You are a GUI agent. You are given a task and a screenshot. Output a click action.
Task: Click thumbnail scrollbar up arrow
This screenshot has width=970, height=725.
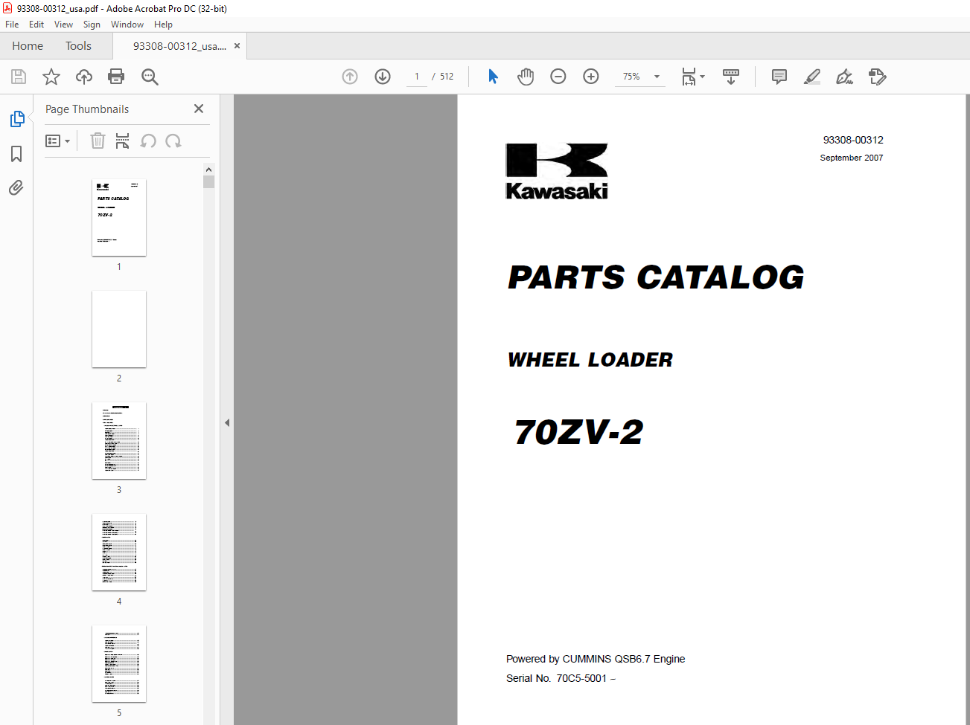click(208, 170)
